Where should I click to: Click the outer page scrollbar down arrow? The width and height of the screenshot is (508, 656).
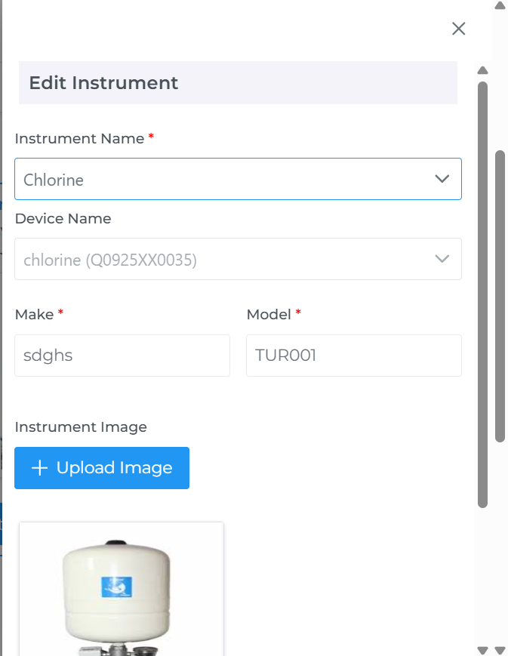(x=500, y=650)
